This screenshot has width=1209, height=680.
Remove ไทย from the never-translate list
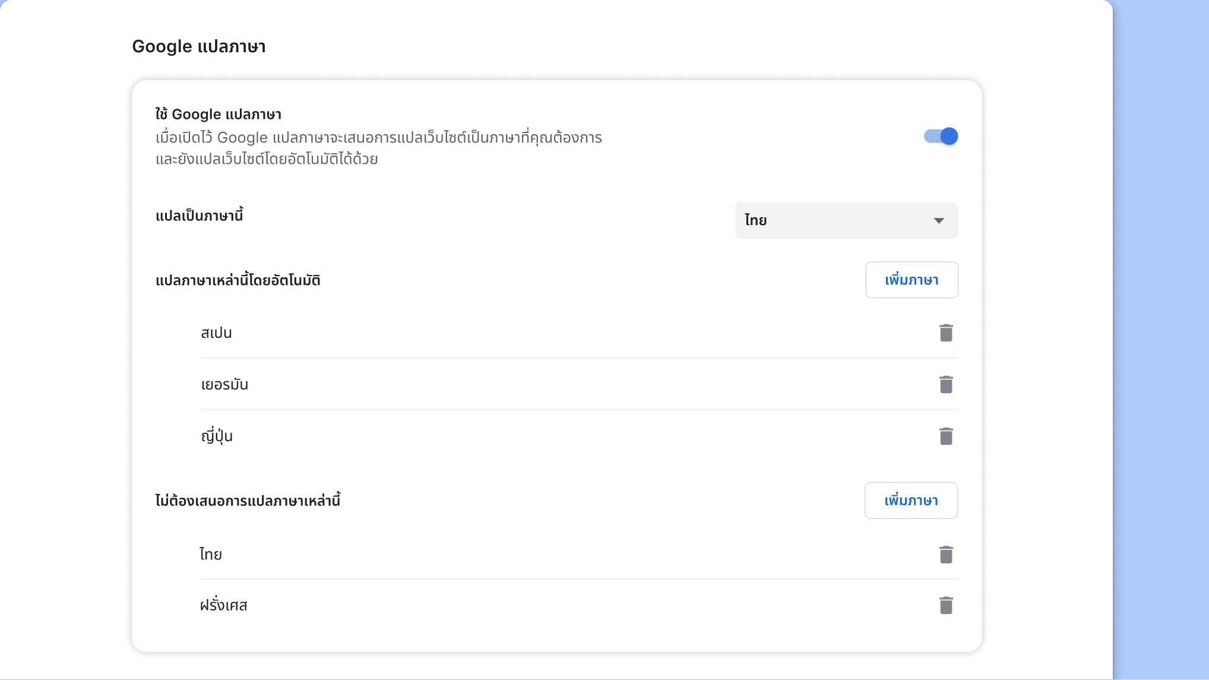click(x=946, y=554)
